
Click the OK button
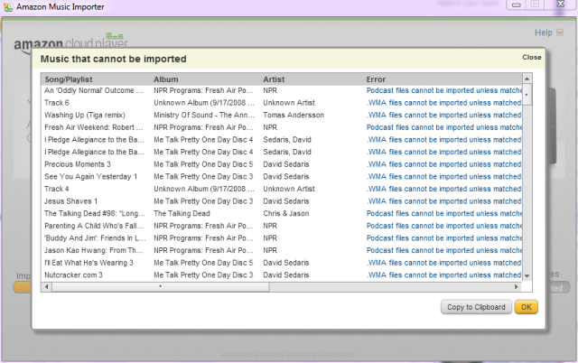pos(526,307)
